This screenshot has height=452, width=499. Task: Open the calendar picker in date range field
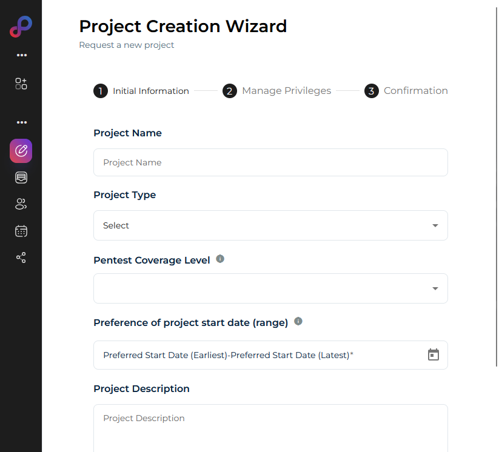(x=433, y=355)
